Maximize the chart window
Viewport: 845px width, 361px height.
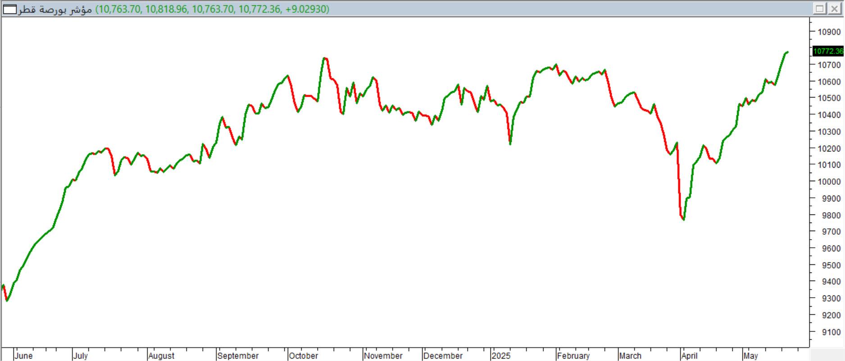[x=819, y=9]
